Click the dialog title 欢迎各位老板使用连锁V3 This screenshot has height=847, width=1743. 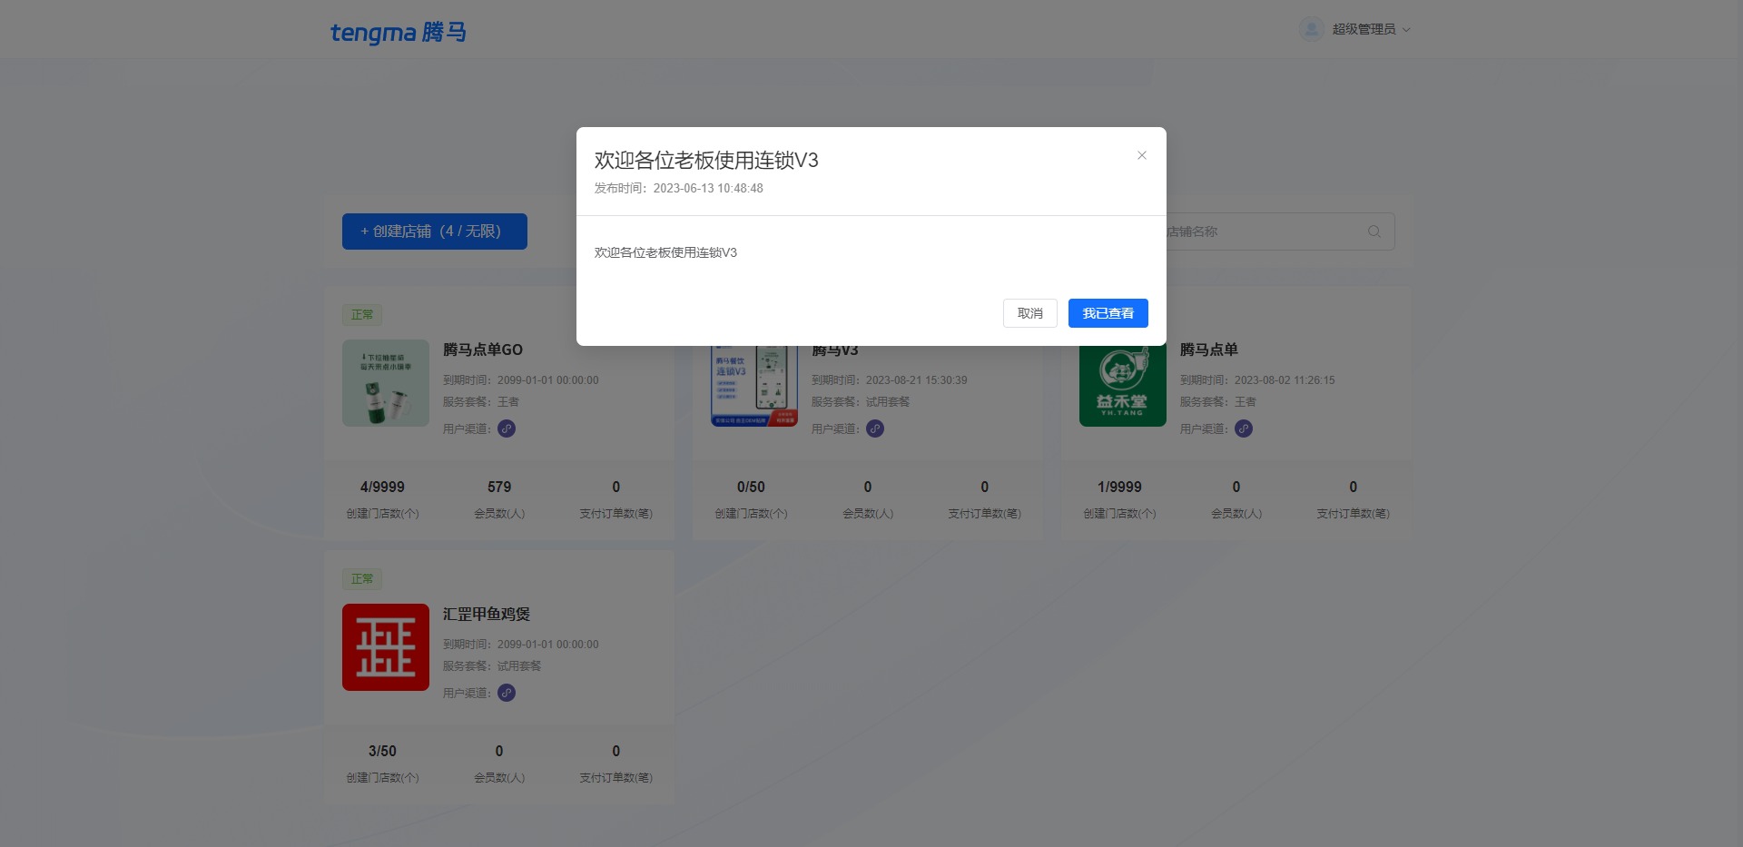tap(706, 161)
